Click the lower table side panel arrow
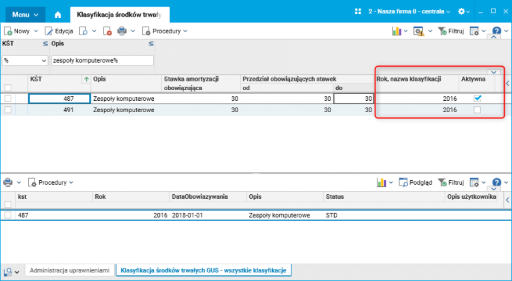Screen dimensions: 512x281 tap(507, 200)
